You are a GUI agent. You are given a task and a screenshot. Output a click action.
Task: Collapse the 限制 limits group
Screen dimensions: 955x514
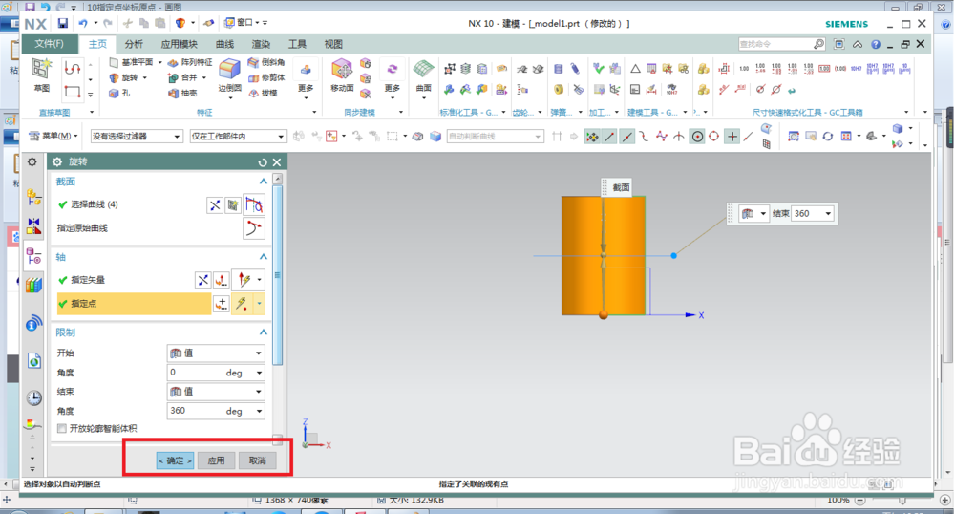coord(264,332)
